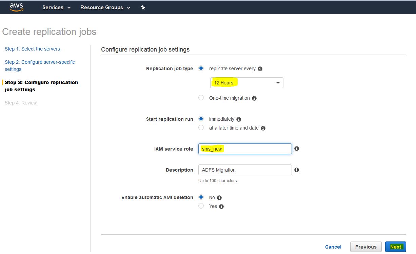
Task: Click info icon next to immediately option
Action: [x=239, y=119]
